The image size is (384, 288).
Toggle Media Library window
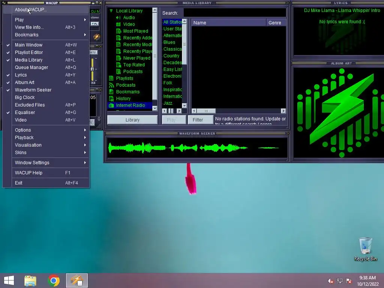coord(46,60)
